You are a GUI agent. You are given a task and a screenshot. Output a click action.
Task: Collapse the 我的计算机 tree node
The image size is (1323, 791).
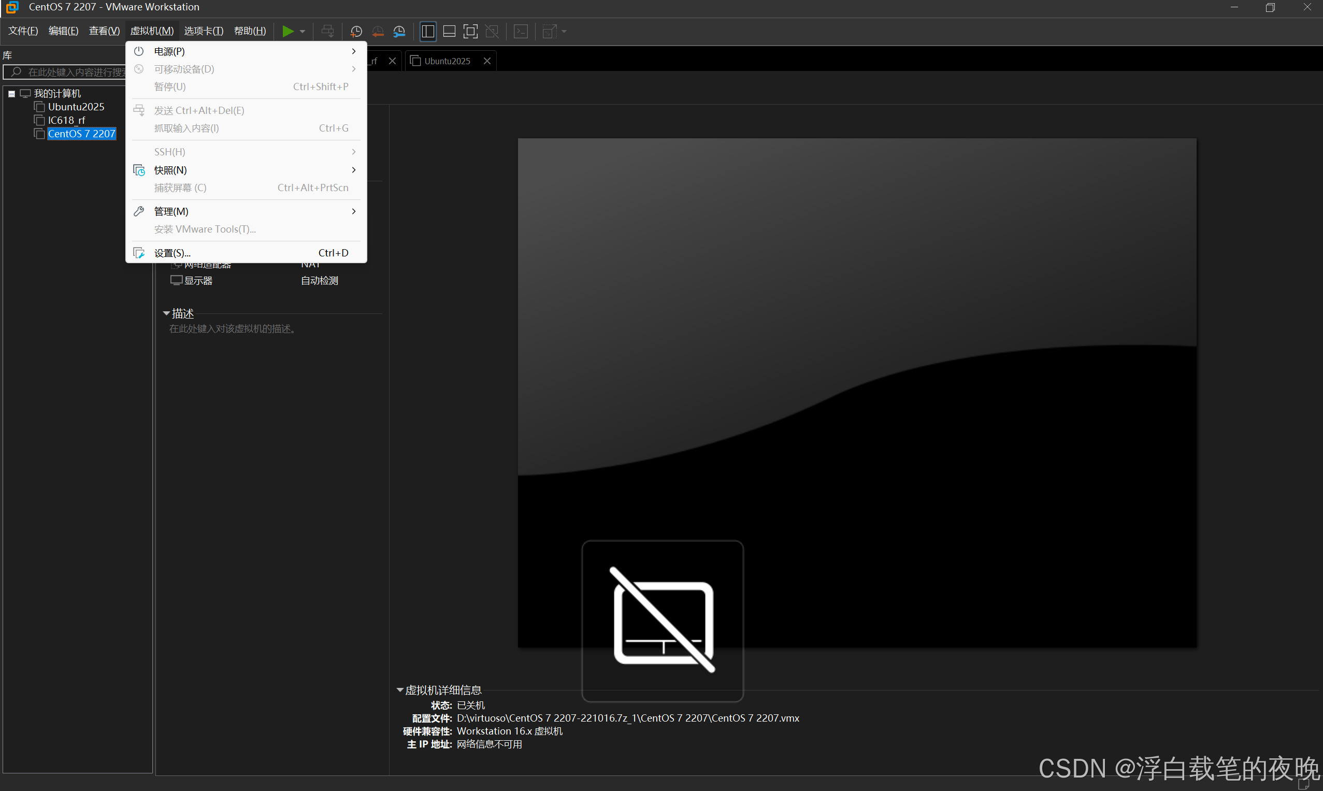pos(11,94)
